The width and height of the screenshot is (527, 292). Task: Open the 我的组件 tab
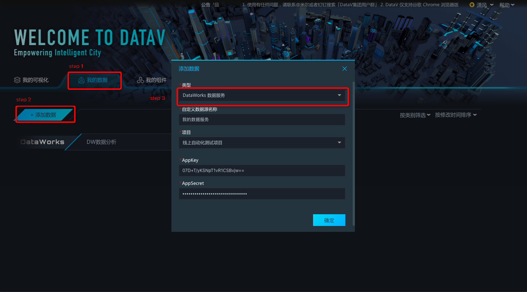(152, 80)
